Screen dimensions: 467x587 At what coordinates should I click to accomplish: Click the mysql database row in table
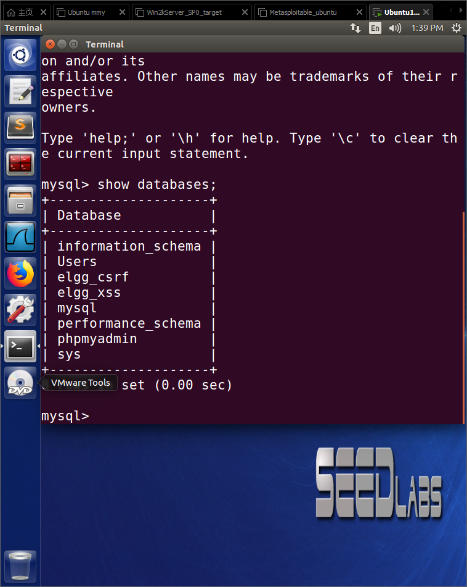129,308
